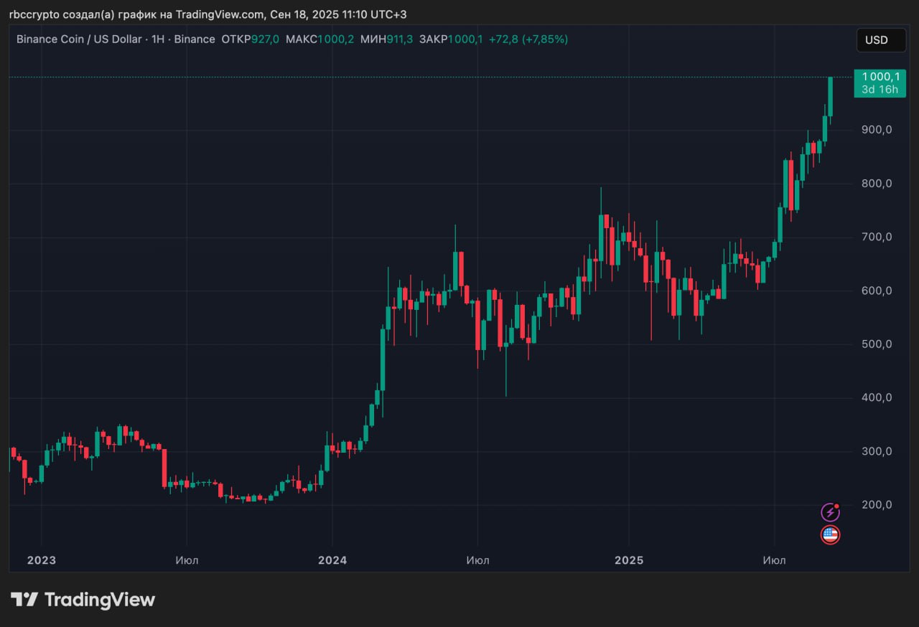Click the 400,0 price axis label

tap(877, 397)
